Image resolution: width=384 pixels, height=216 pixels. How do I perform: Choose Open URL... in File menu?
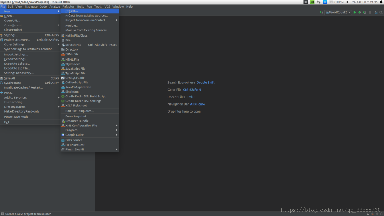pyautogui.click(x=30, y=21)
